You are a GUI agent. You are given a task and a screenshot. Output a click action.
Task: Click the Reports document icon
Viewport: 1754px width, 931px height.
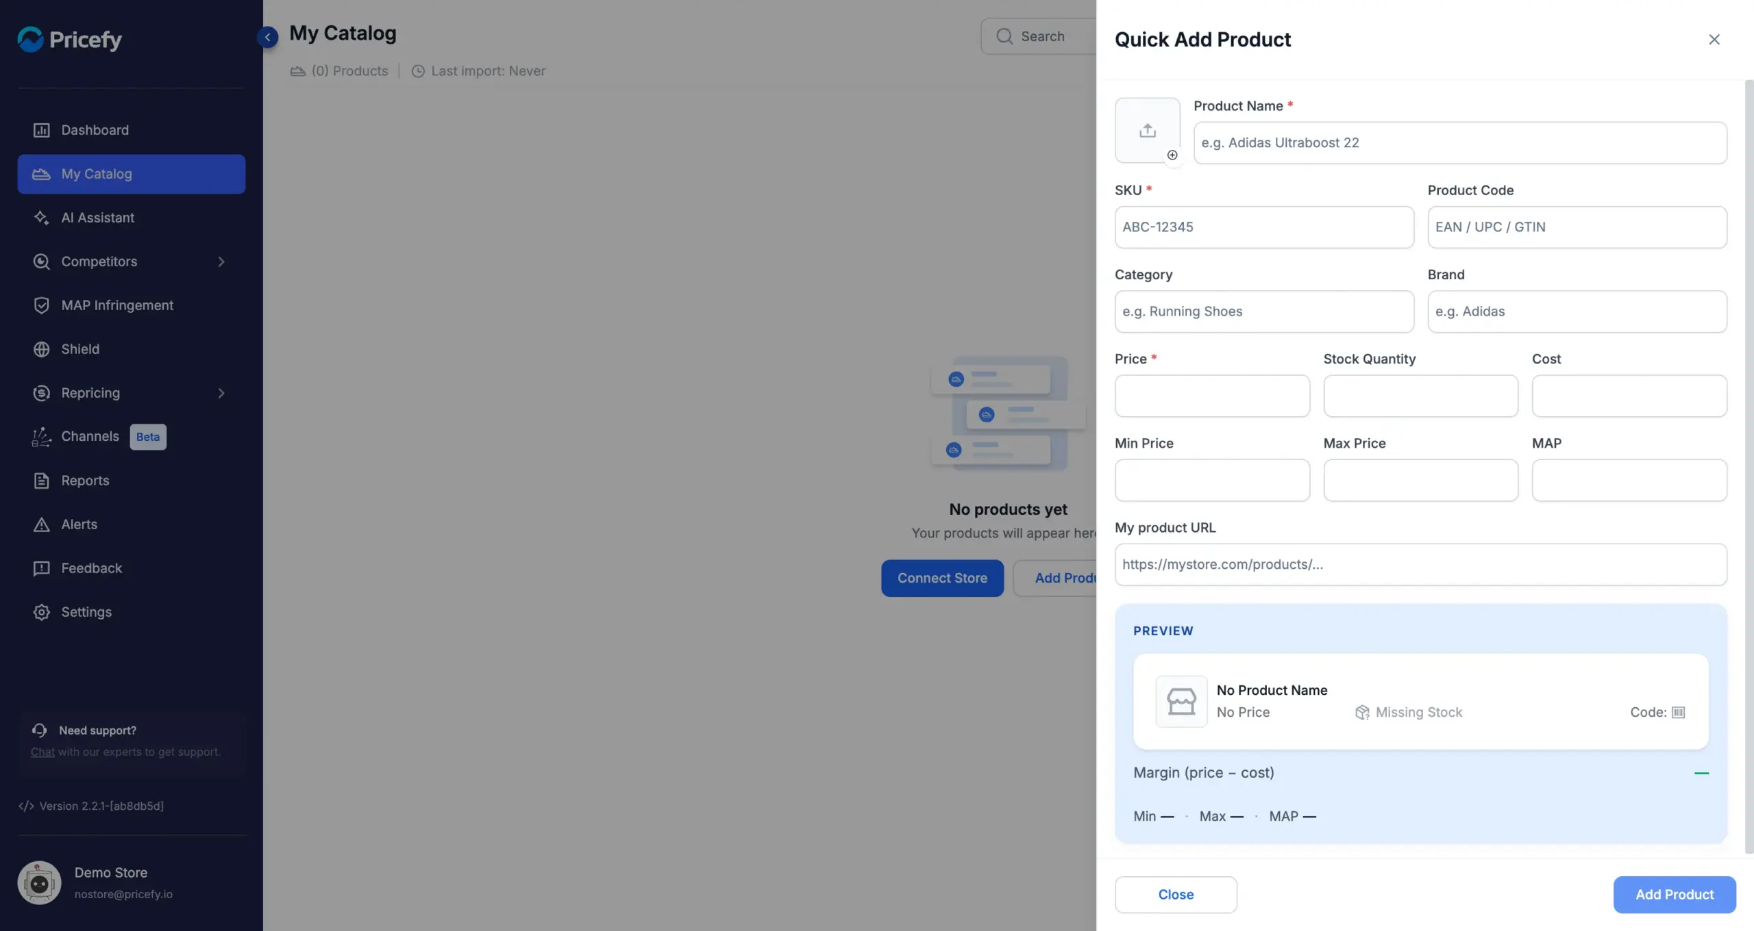(x=41, y=481)
